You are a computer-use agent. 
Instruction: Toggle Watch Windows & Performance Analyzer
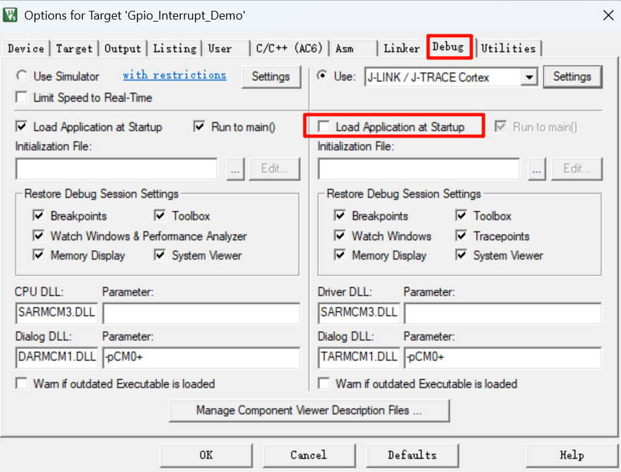click(x=38, y=236)
